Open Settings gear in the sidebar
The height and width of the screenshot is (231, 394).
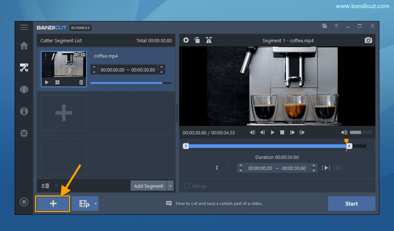[24, 133]
